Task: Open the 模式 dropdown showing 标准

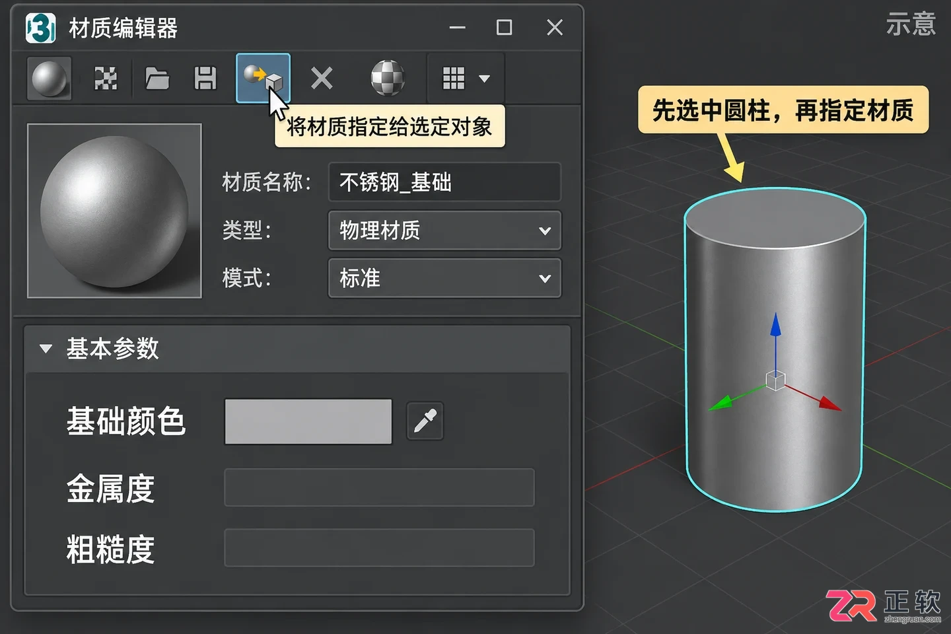Action: click(444, 278)
